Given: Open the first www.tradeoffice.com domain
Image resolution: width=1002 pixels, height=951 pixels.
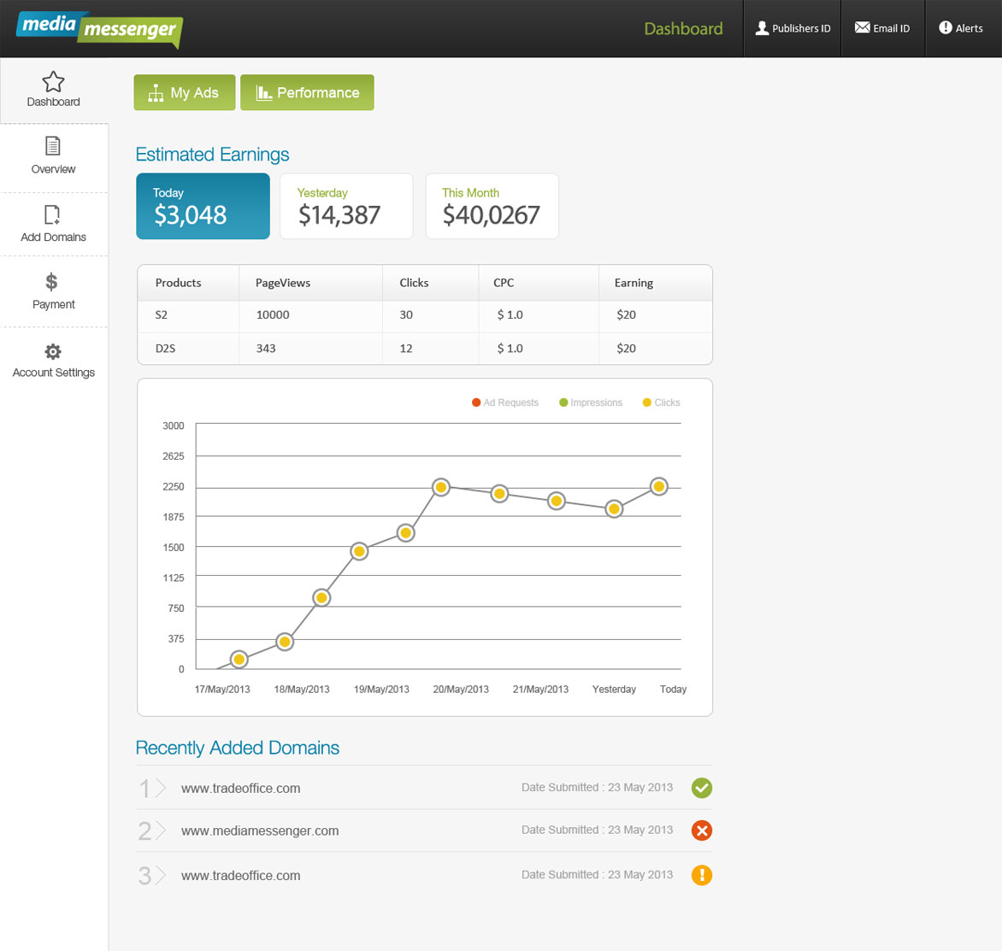Looking at the screenshot, I should click(x=241, y=788).
